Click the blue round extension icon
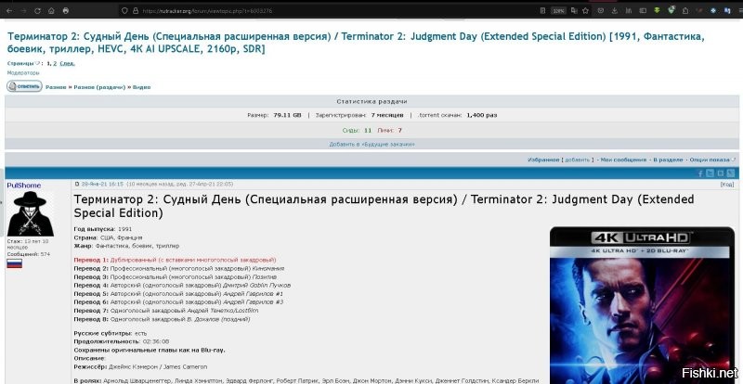This screenshot has height=384, width=743. point(713,10)
